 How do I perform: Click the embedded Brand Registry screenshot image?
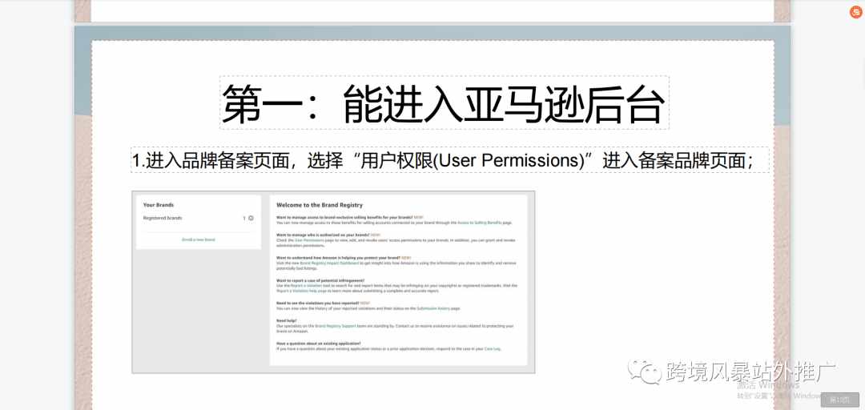(x=333, y=282)
